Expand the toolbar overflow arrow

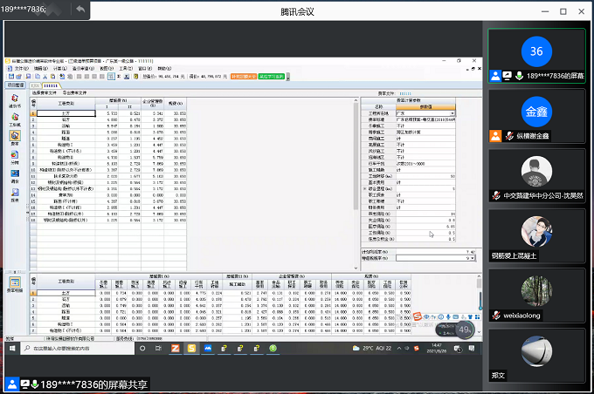point(288,77)
